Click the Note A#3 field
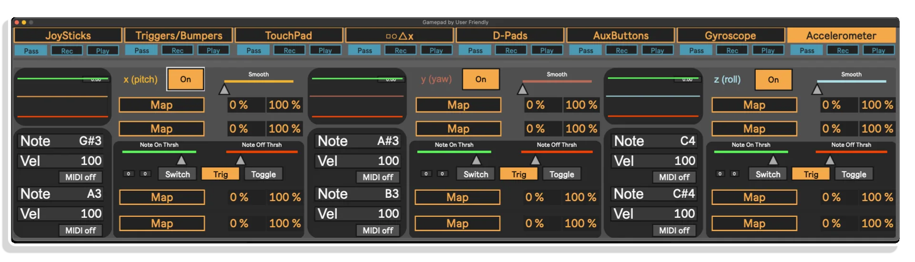The height and width of the screenshot is (262, 915). coord(358,141)
